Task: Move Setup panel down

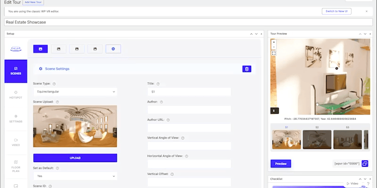Action: click(x=256, y=34)
